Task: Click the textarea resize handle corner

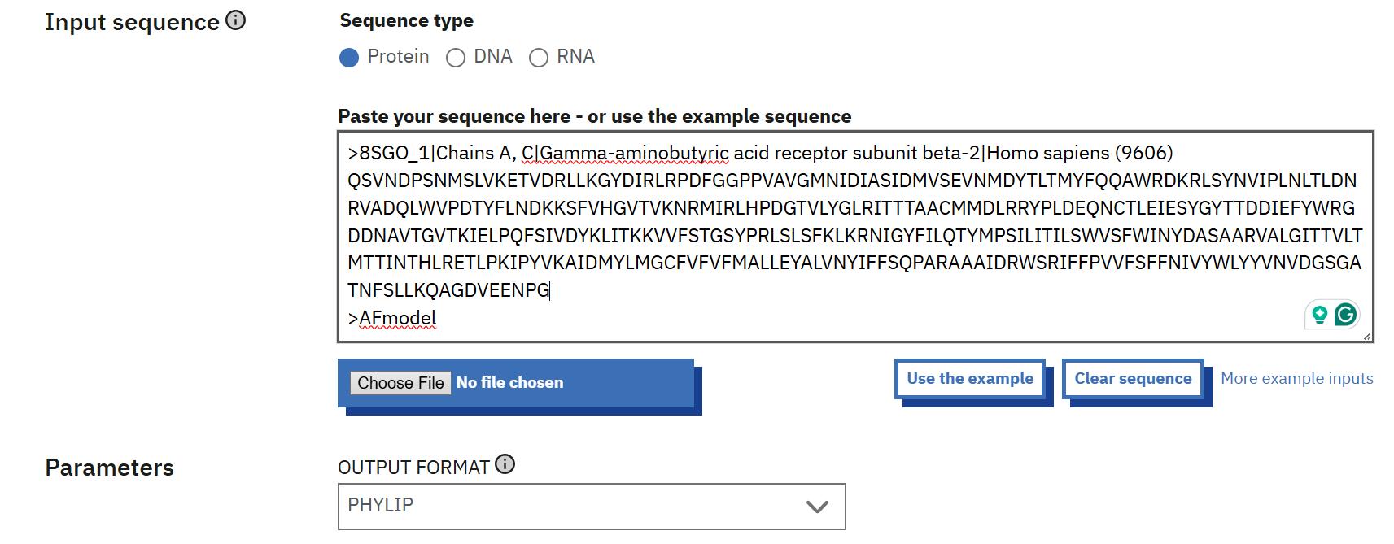Action: tap(1366, 336)
